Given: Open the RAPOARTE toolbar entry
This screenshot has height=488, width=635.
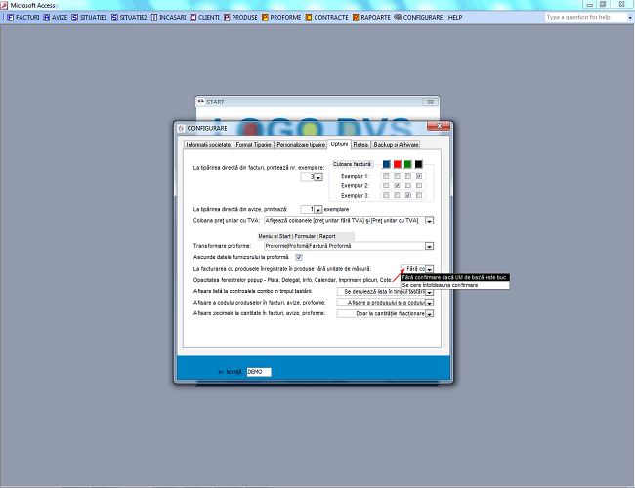Looking at the screenshot, I should (371, 17).
